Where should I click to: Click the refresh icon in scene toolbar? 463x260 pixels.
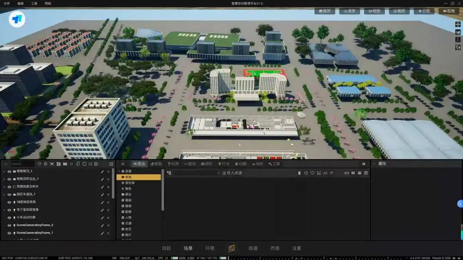[39, 164]
